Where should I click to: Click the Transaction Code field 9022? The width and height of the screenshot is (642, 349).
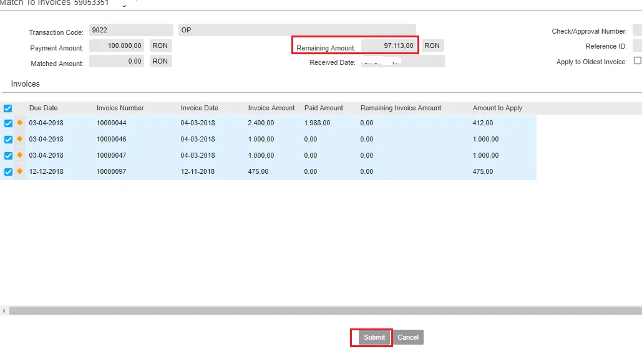point(131,30)
